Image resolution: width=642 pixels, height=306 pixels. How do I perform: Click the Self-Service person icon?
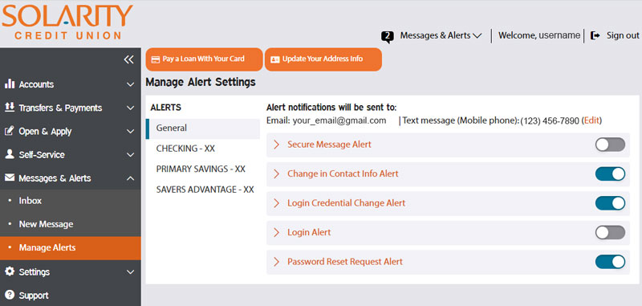click(10, 154)
